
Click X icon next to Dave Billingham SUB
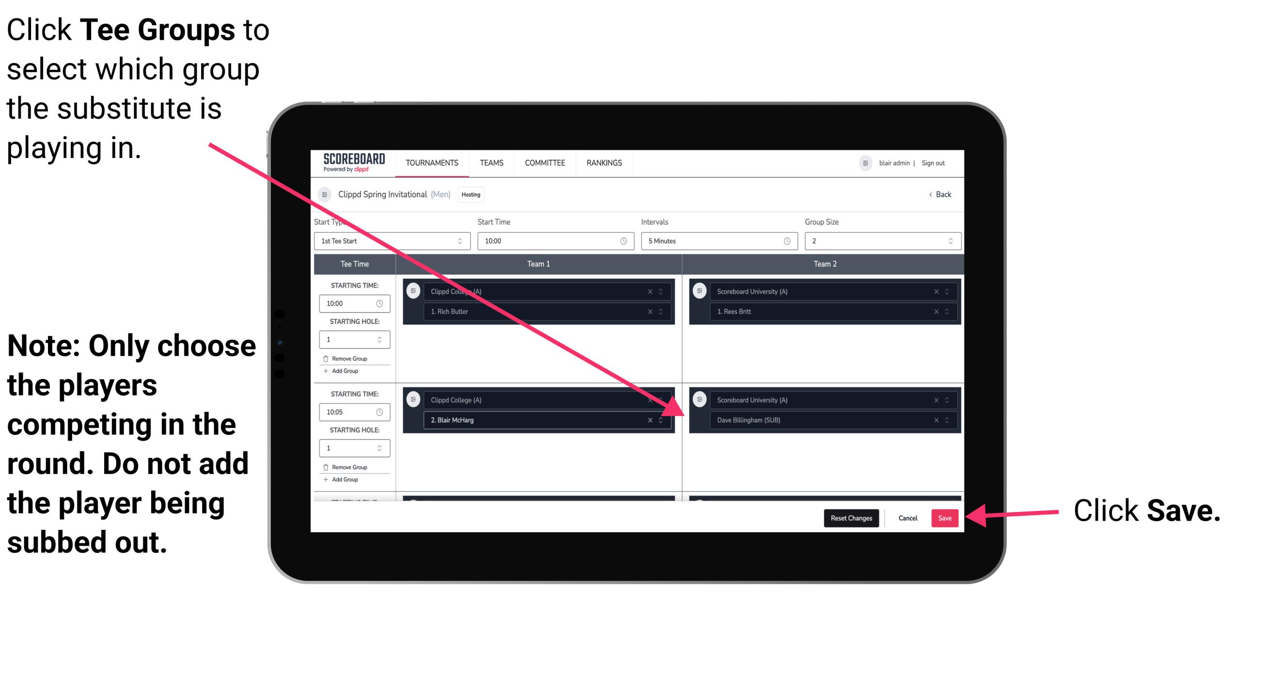pos(936,421)
